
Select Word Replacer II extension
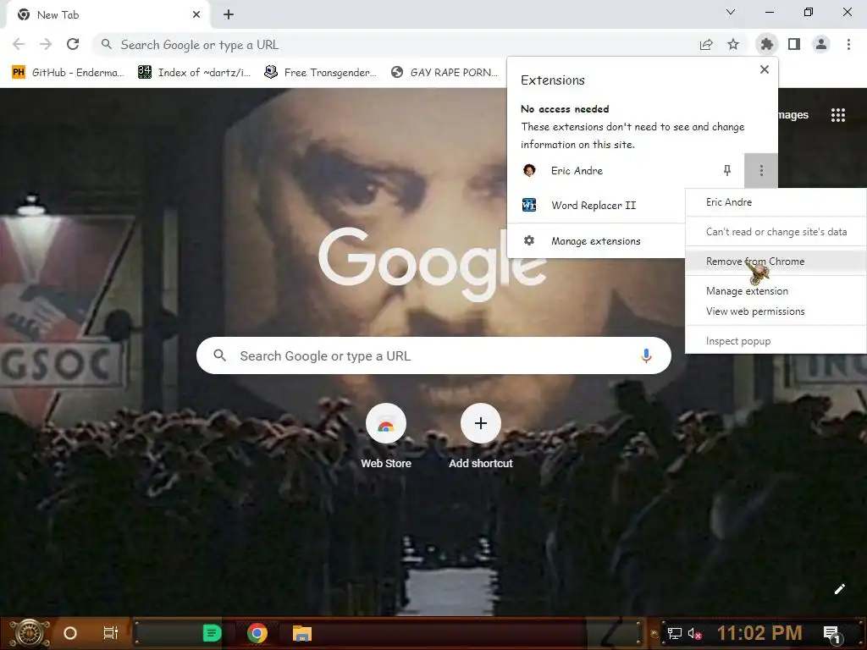[596, 206]
